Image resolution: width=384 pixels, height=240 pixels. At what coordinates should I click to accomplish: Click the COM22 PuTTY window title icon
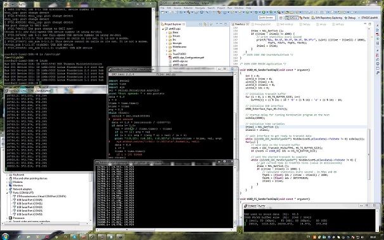click(x=246, y=206)
